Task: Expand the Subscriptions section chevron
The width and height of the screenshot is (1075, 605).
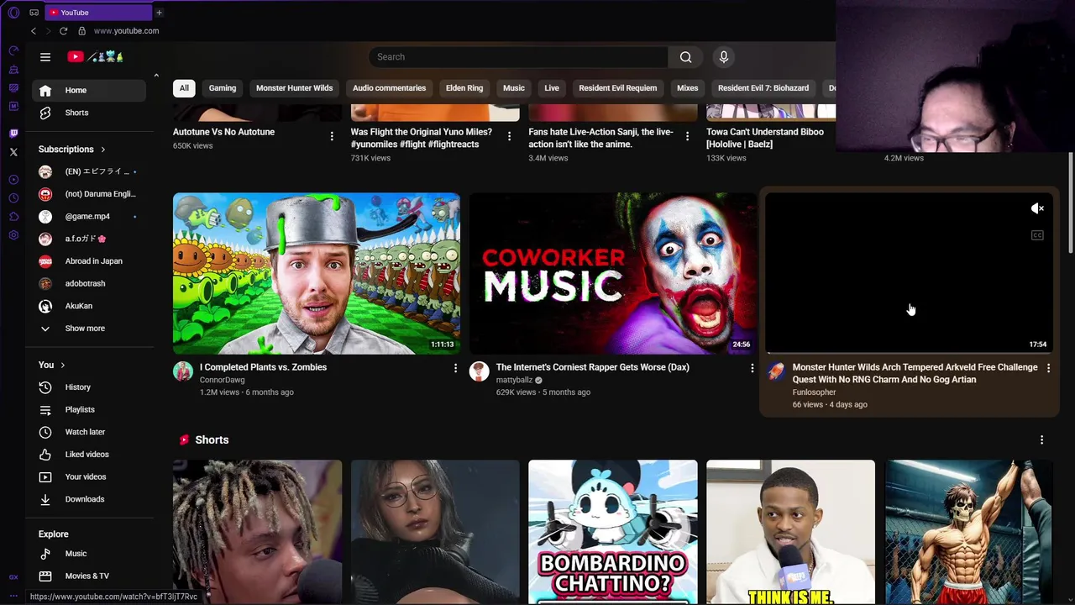Action: click(x=103, y=150)
